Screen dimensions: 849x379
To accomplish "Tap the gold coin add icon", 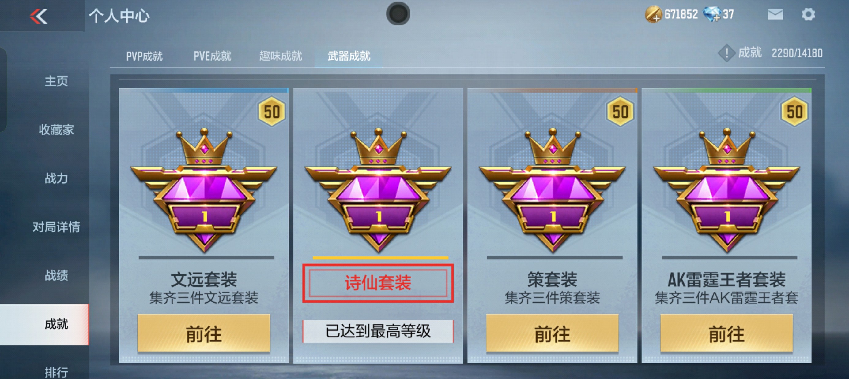I will click(653, 14).
